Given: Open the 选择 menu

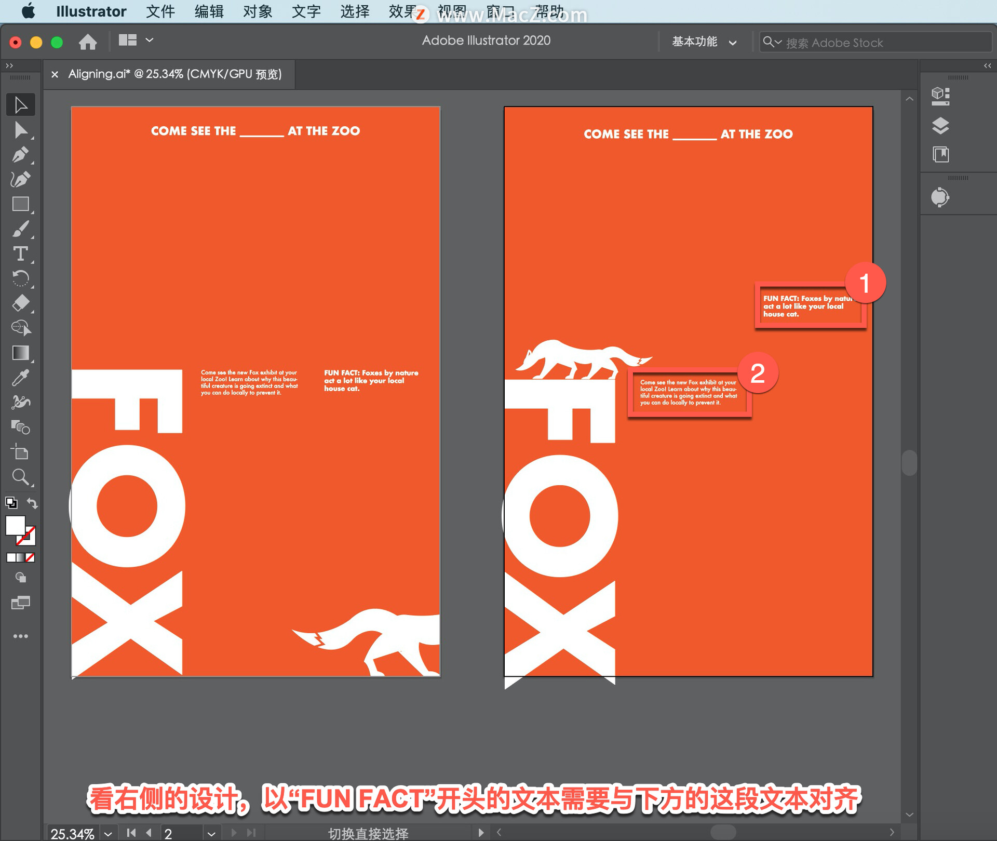Looking at the screenshot, I should pyautogui.click(x=355, y=11).
